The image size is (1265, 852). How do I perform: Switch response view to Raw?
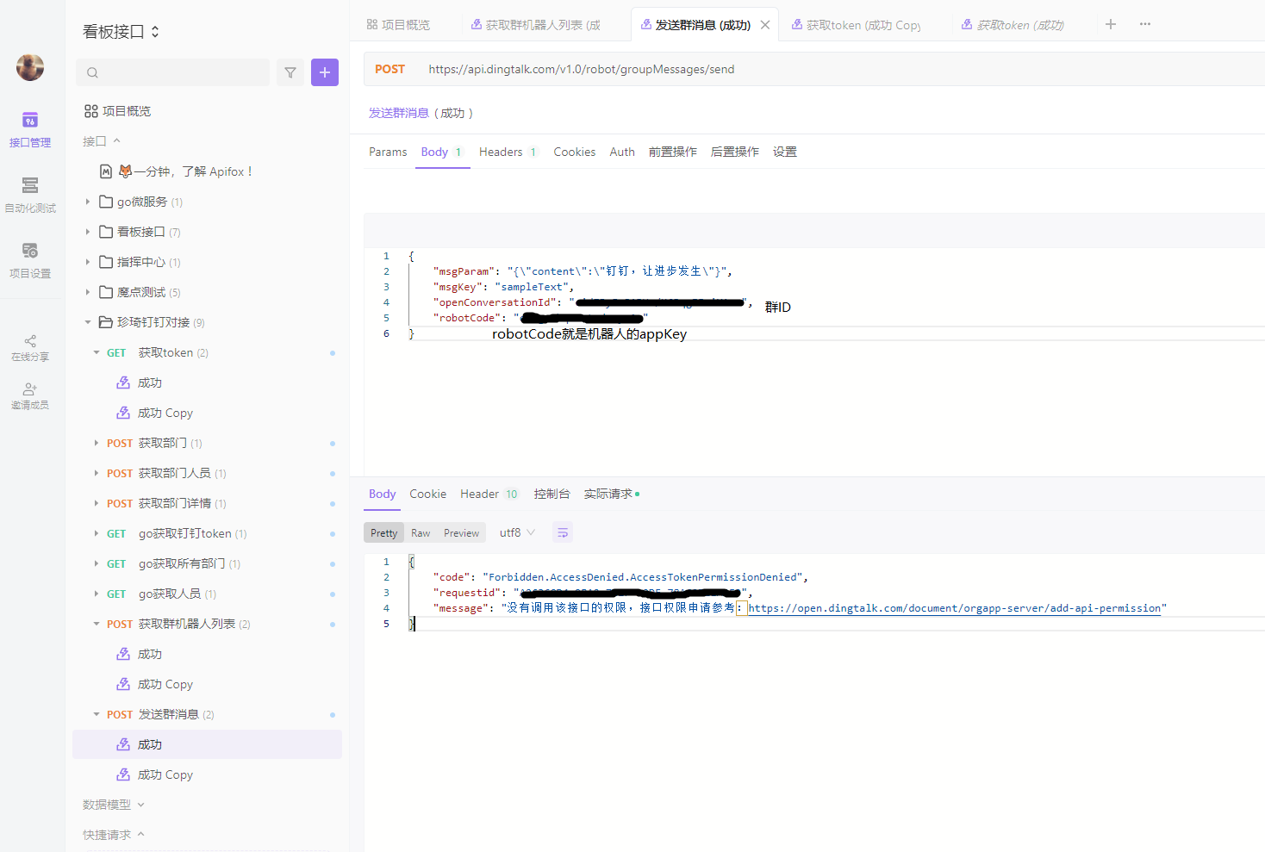point(421,533)
